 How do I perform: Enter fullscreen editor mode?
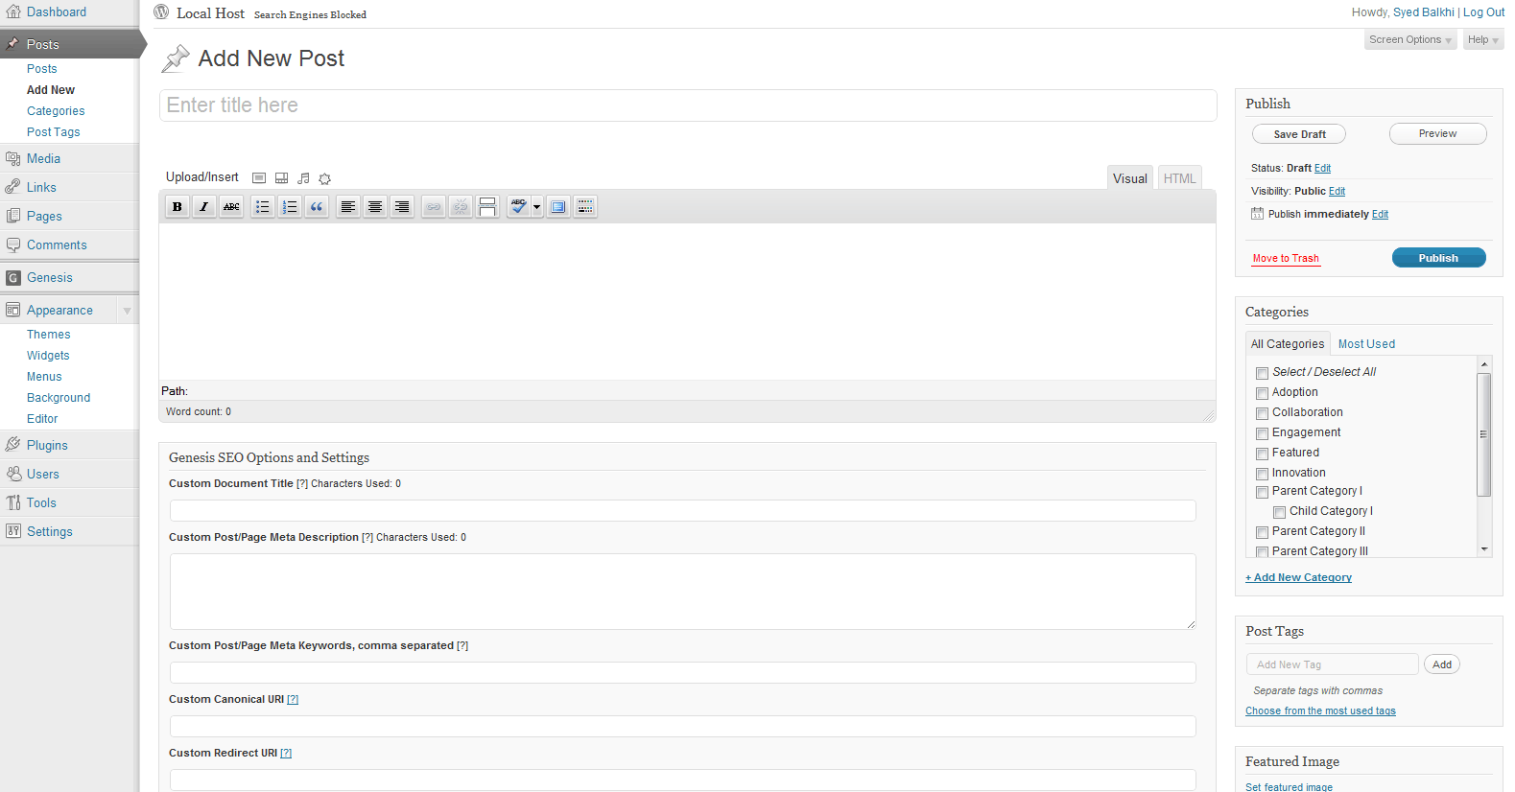558,207
